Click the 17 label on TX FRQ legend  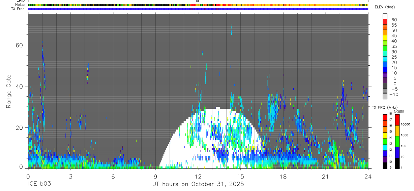pos(390,120)
